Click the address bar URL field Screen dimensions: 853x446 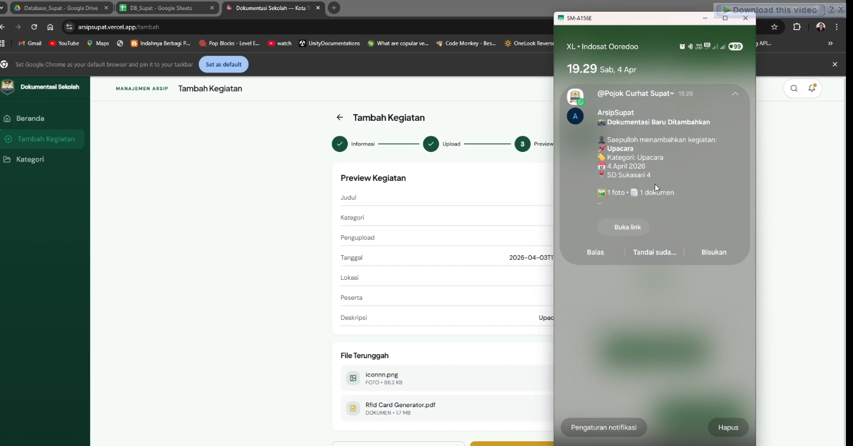pyautogui.click(x=306, y=27)
